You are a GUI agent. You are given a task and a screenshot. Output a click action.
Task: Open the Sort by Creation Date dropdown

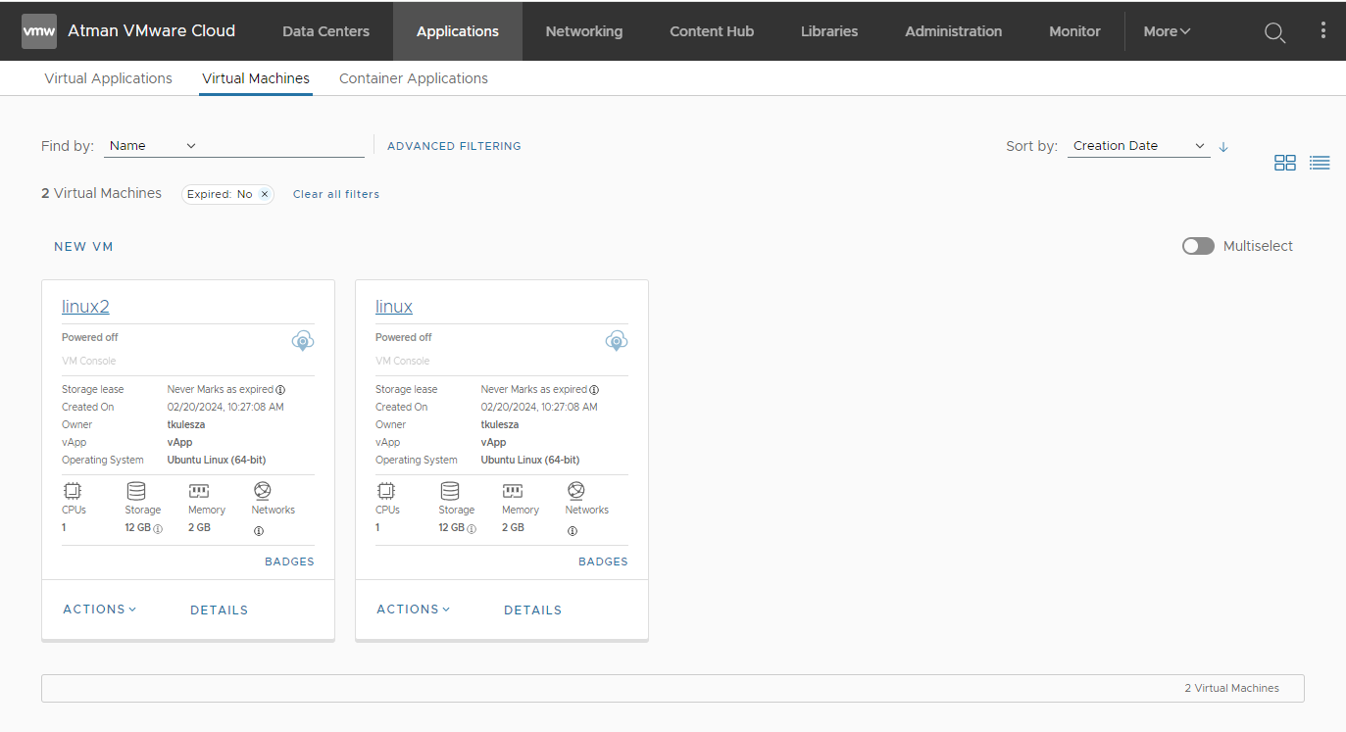click(1138, 146)
